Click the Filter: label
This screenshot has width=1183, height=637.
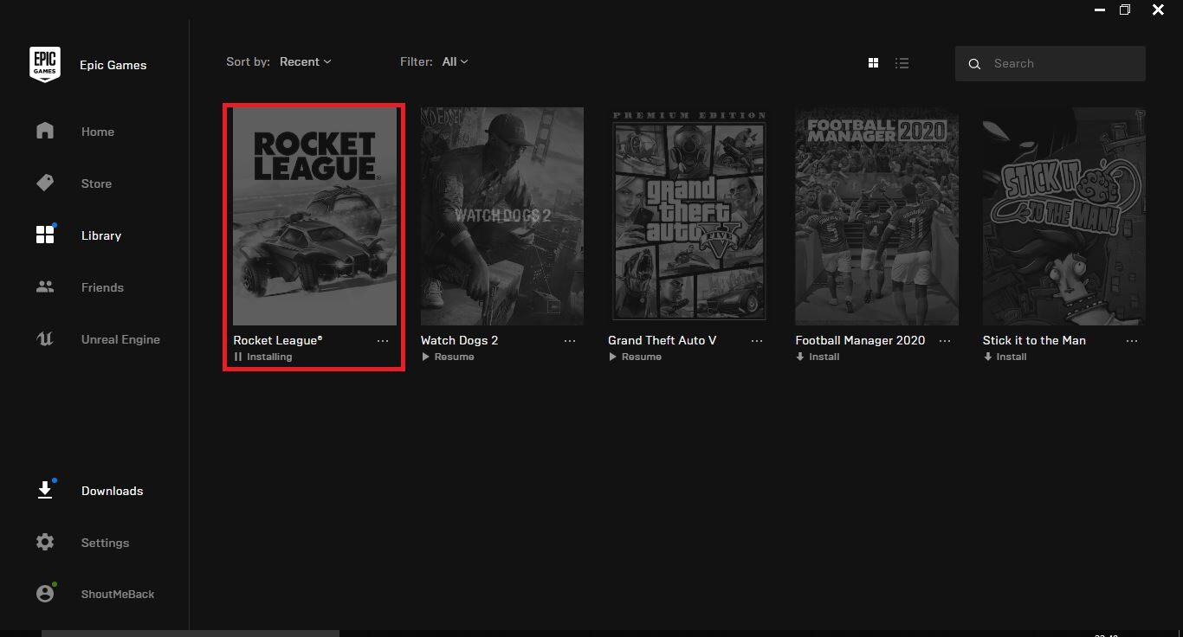(x=417, y=61)
